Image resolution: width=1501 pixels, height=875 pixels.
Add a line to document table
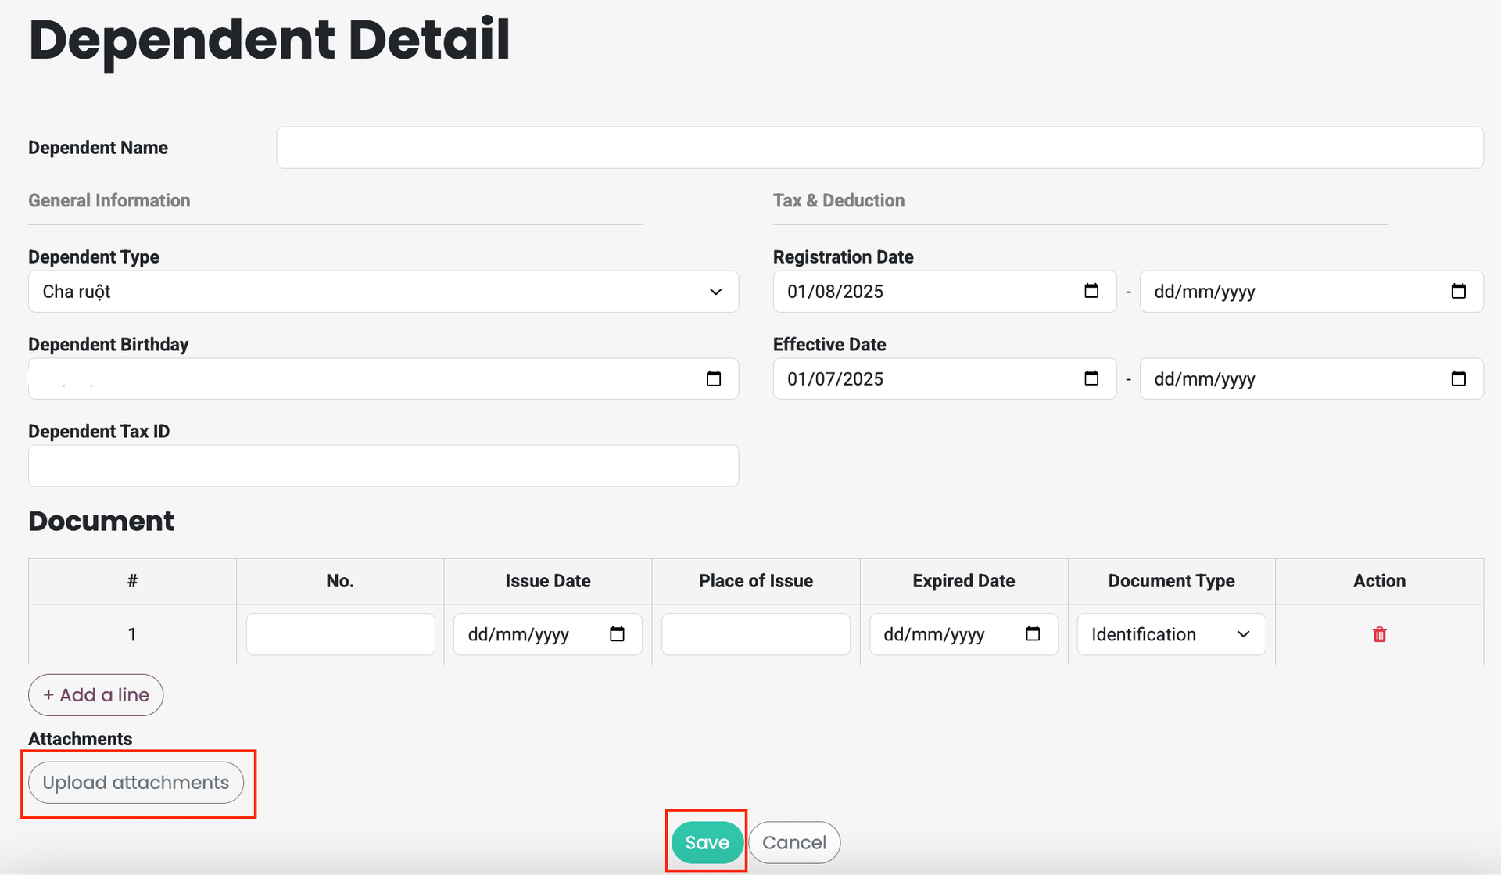pos(96,695)
